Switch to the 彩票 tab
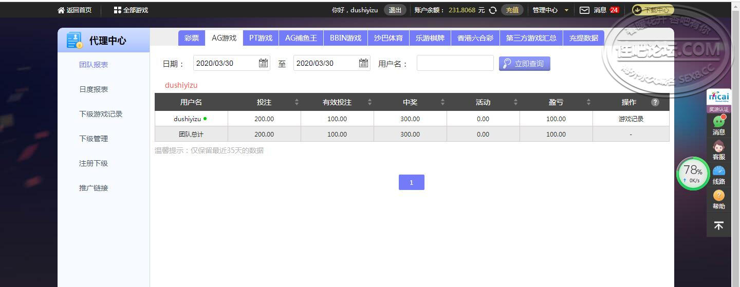The image size is (740, 287). pos(192,38)
